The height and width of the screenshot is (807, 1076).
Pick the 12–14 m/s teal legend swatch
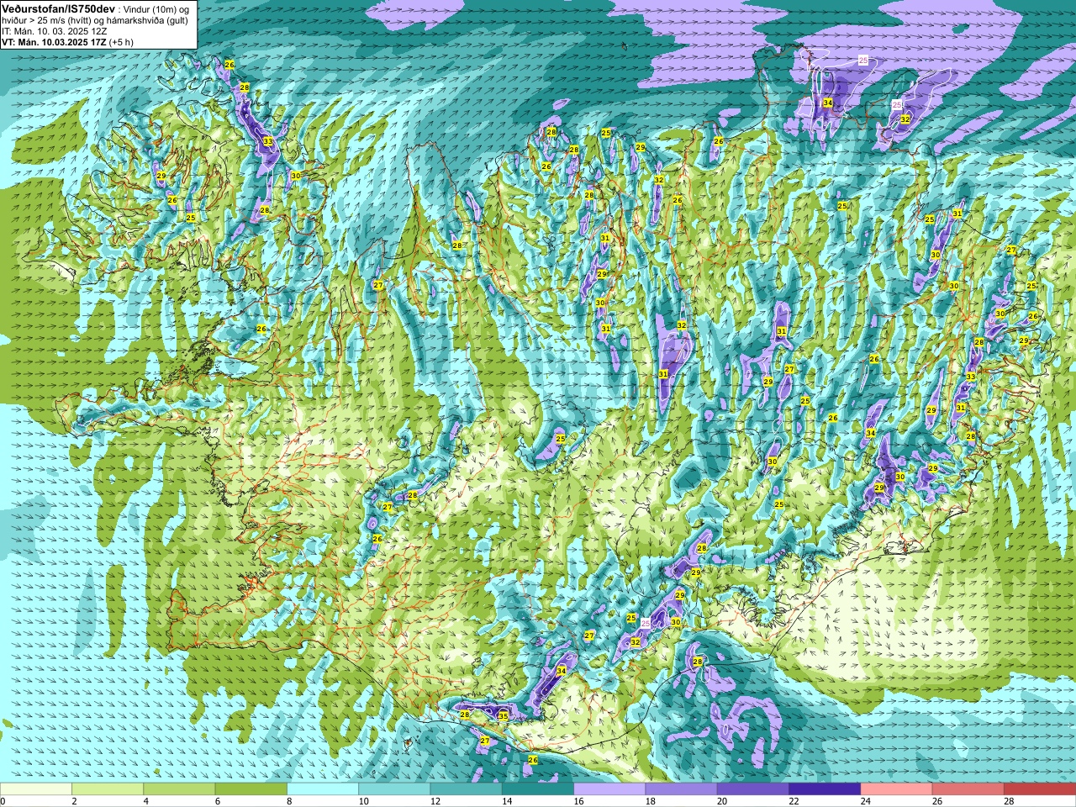coord(467,789)
